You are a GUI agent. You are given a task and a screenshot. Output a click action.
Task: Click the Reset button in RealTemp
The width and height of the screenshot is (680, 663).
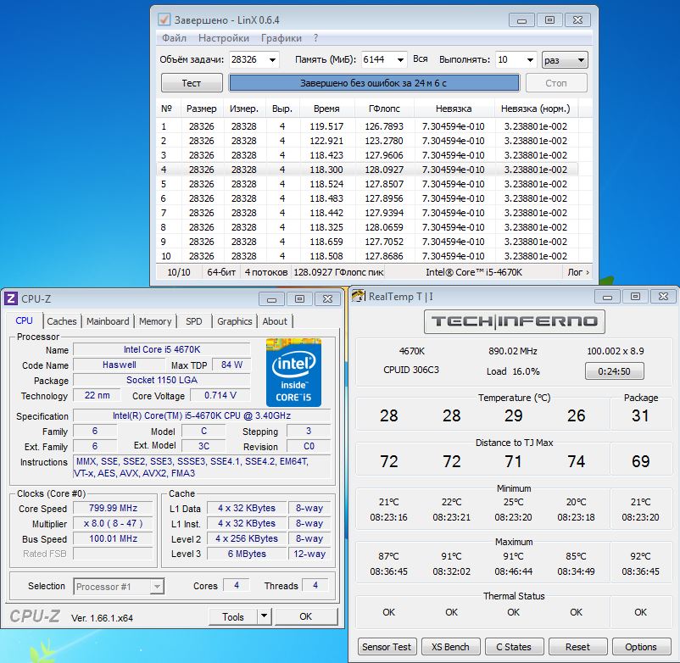[x=577, y=647]
